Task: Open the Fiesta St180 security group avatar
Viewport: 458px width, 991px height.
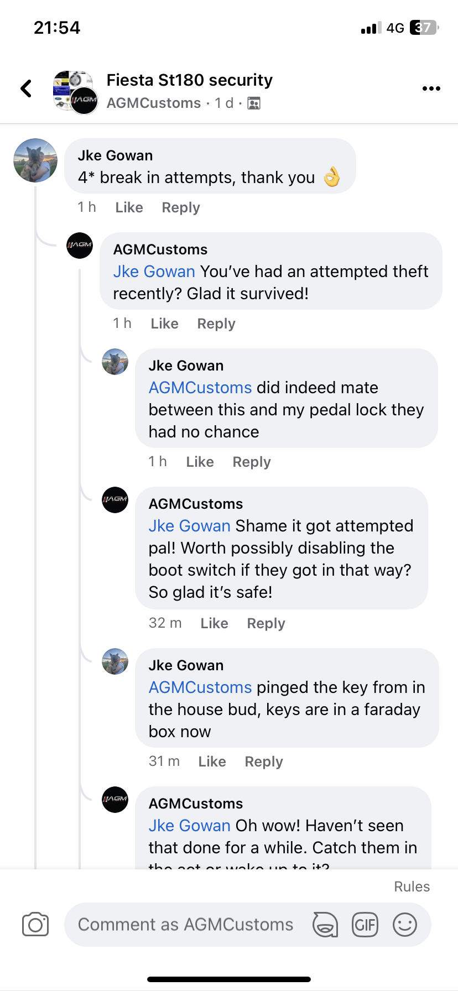Action: pyautogui.click(x=75, y=92)
